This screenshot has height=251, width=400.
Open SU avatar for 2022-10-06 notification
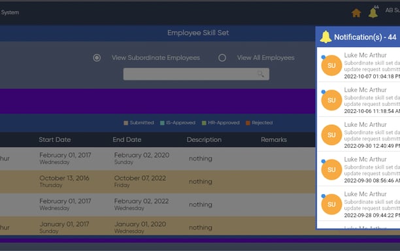(331, 100)
